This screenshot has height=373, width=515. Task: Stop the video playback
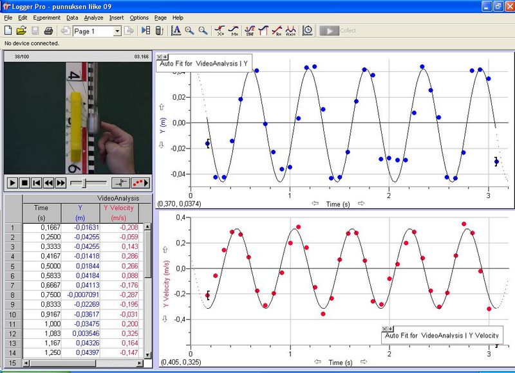pyautogui.click(x=24, y=183)
